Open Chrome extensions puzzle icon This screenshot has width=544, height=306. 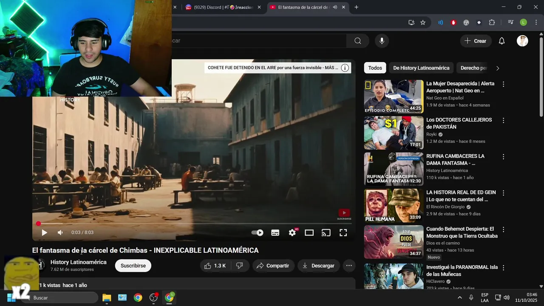click(492, 23)
